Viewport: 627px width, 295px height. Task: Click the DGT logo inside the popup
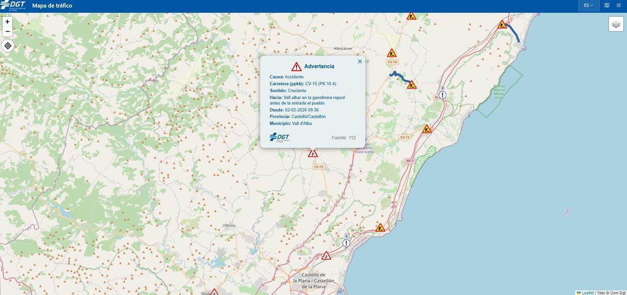(280, 138)
